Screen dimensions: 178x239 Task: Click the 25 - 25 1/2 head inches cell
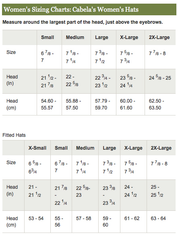point(161,195)
